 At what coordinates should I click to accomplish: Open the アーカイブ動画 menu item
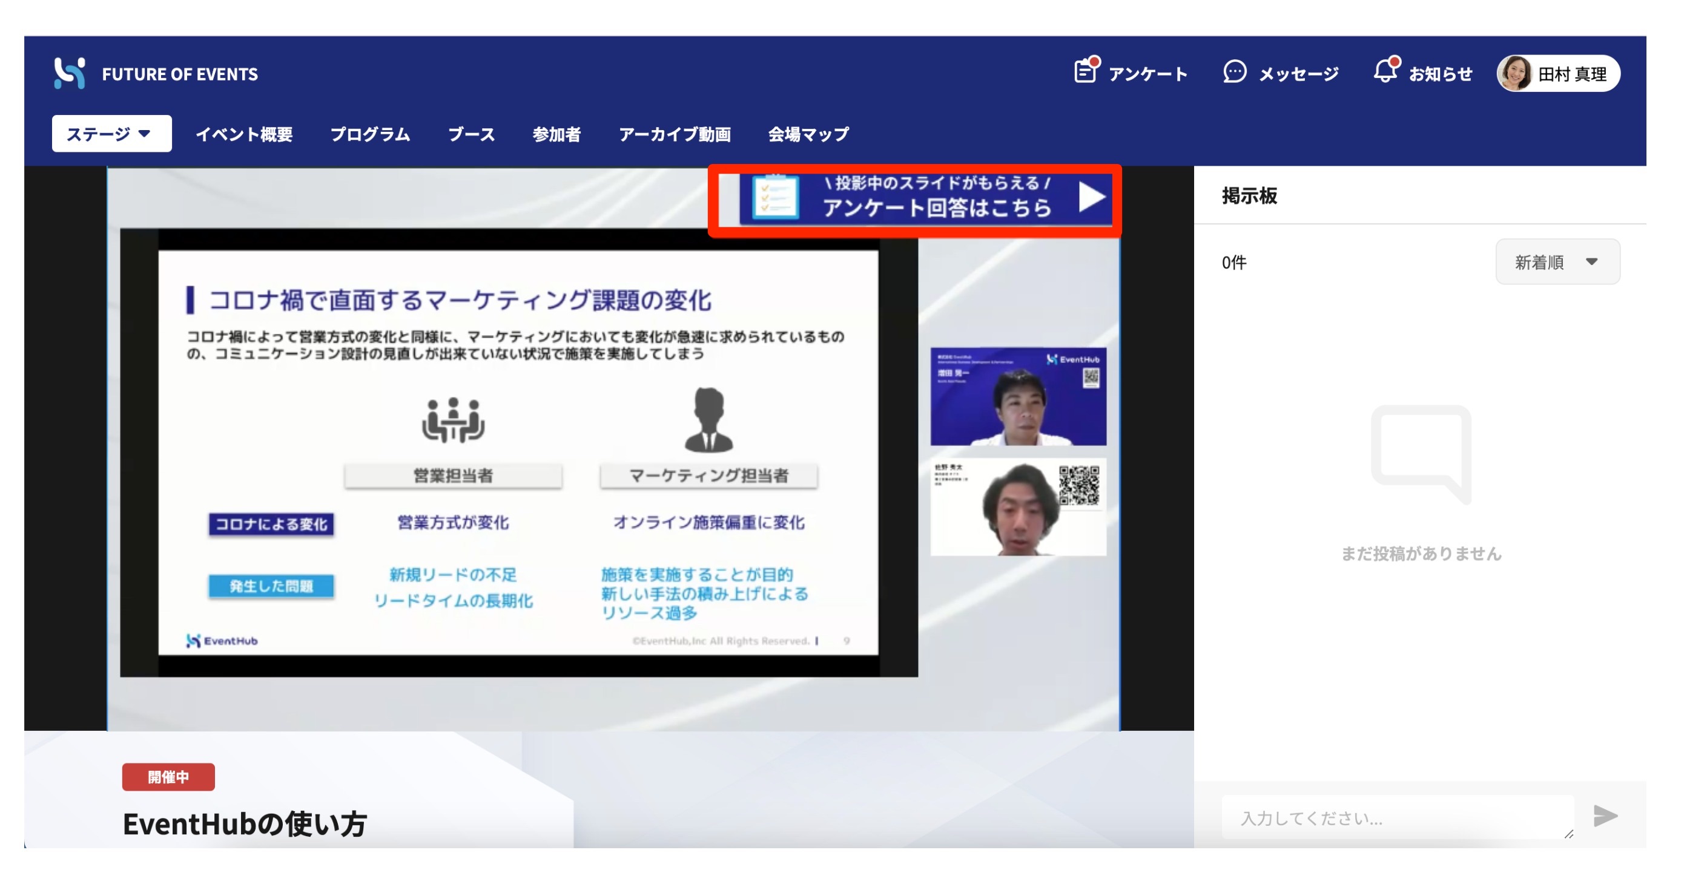pos(675,134)
